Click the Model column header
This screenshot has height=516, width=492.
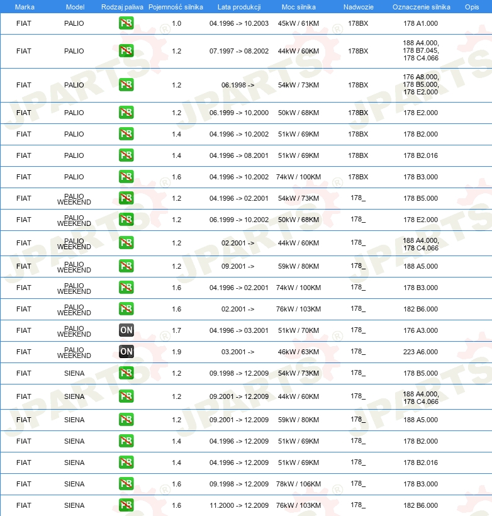(x=75, y=7)
